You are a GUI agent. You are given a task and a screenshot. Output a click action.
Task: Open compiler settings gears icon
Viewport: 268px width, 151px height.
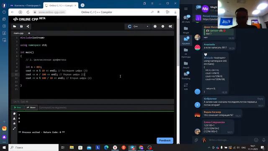pyautogui.click(x=170, y=26)
